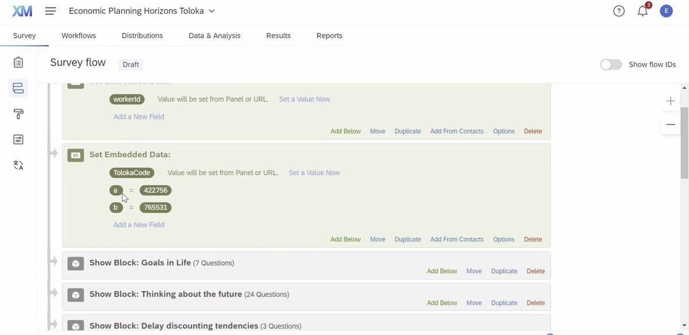Move the Goals in Life block
The height and width of the screenshot is (335, 689).
click(474, 271)
